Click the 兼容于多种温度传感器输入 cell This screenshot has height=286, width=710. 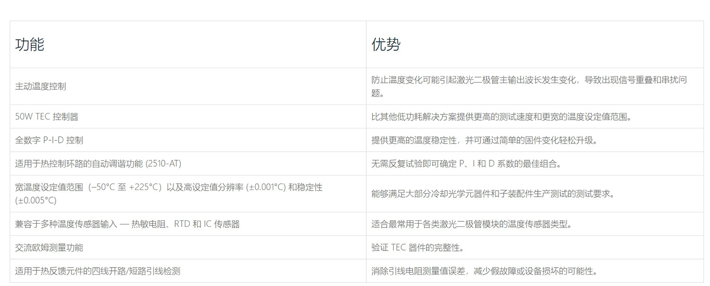(x=188, y=224)
